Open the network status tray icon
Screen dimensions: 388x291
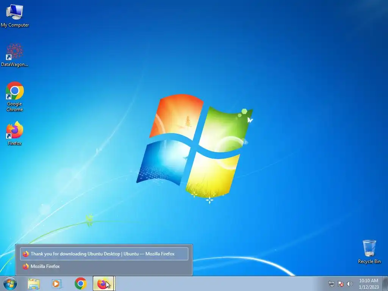coord(331,284)
